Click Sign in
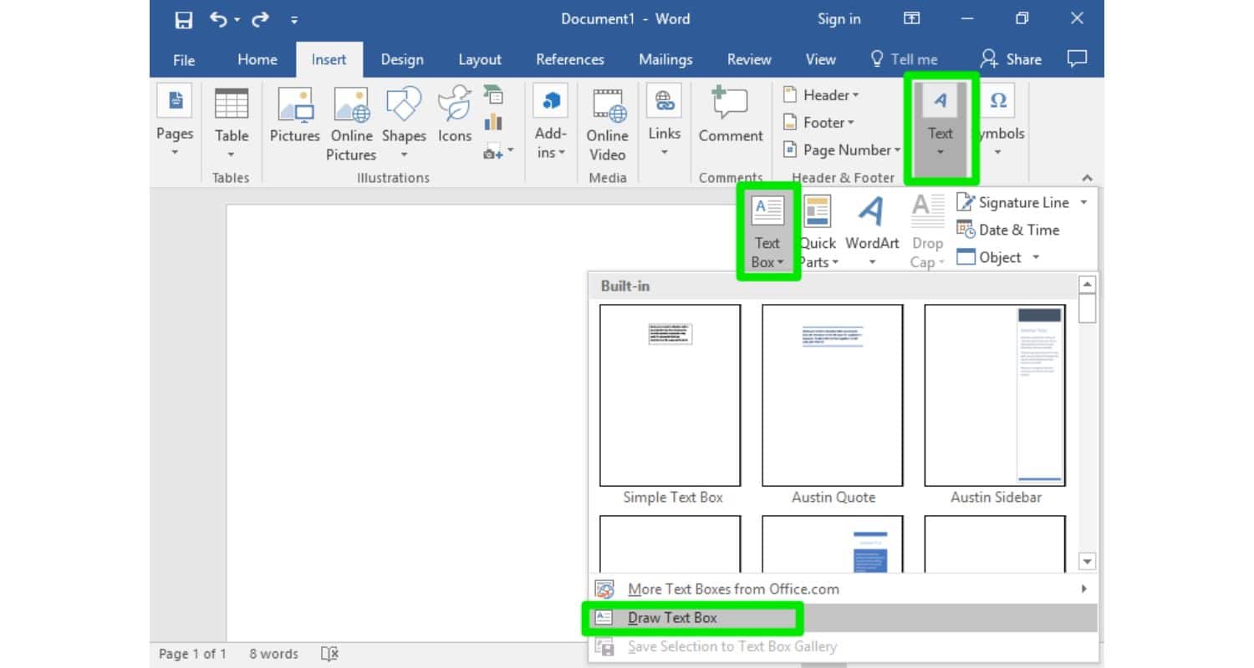Screen dimensions: 1254x668 pyautogui.click(x=839, y=19)
